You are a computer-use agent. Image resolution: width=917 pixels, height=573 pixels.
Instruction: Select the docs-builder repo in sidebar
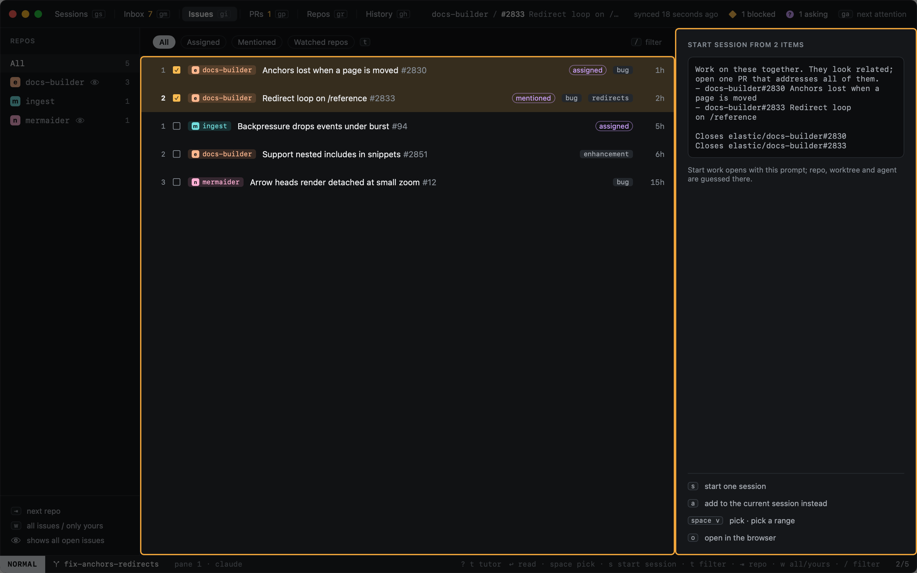coord(70,82)
